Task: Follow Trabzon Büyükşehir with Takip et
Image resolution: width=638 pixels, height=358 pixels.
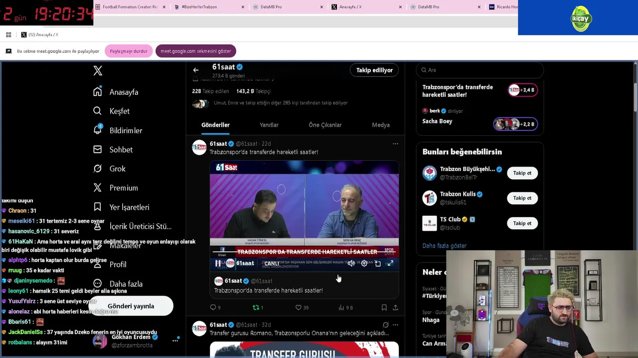Action: point(522,173)
